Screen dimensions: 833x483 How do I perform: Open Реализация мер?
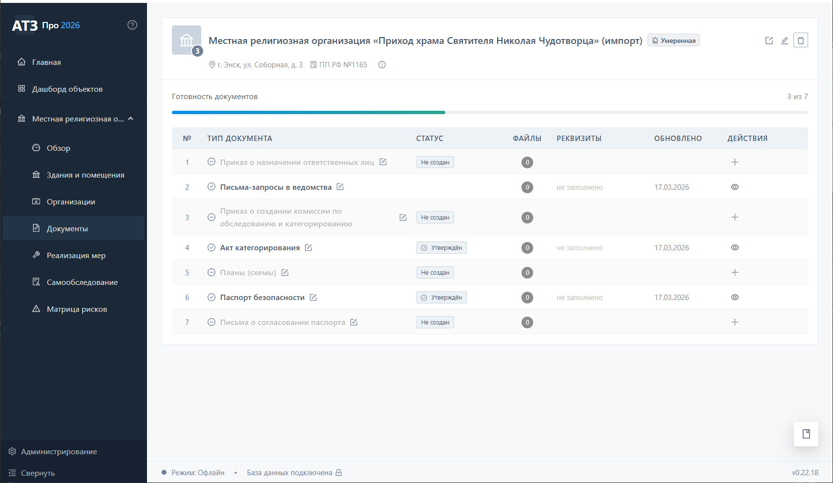(73, 255)
